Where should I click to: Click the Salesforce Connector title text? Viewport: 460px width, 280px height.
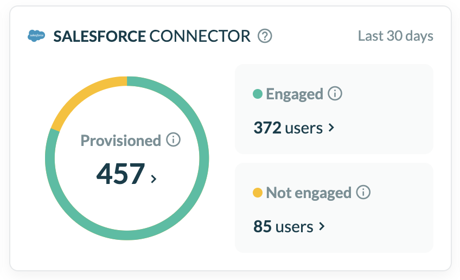point(152,36)
